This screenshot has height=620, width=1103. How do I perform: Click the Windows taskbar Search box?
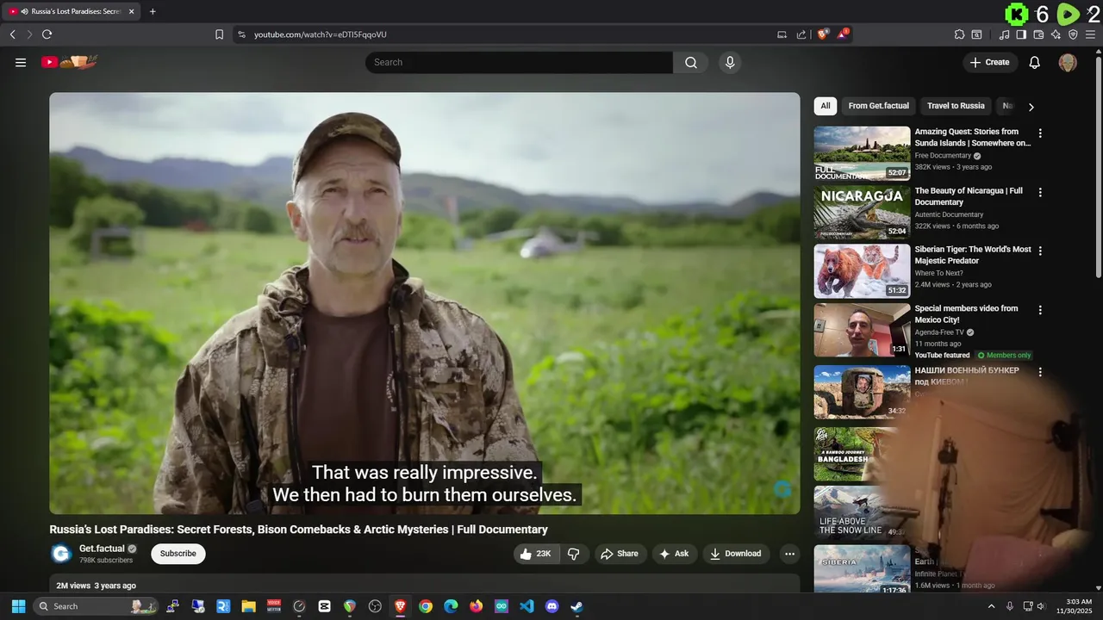[x=96, y=606]
